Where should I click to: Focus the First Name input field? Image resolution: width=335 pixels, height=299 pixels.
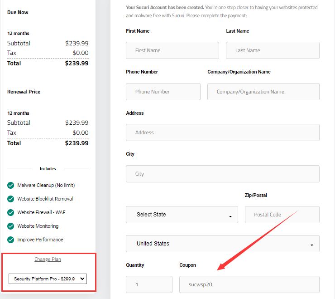coord(172,50)
